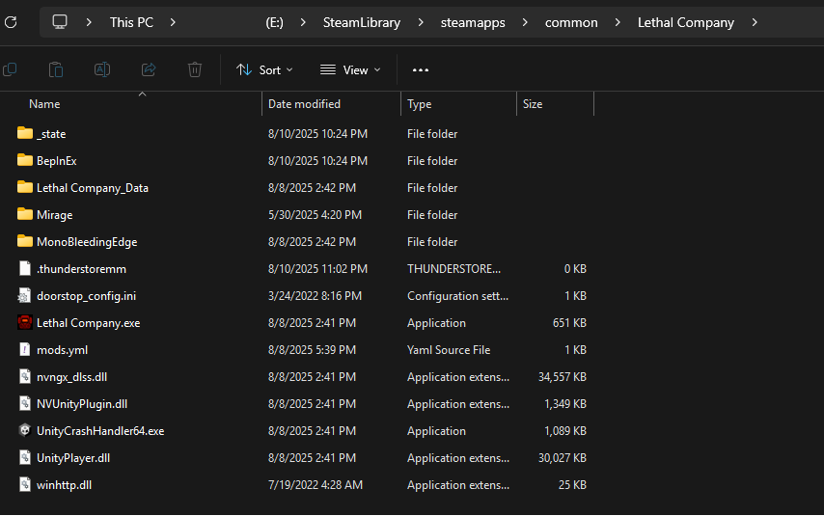
Task: Sort by the Name column header
Action: 44,104
